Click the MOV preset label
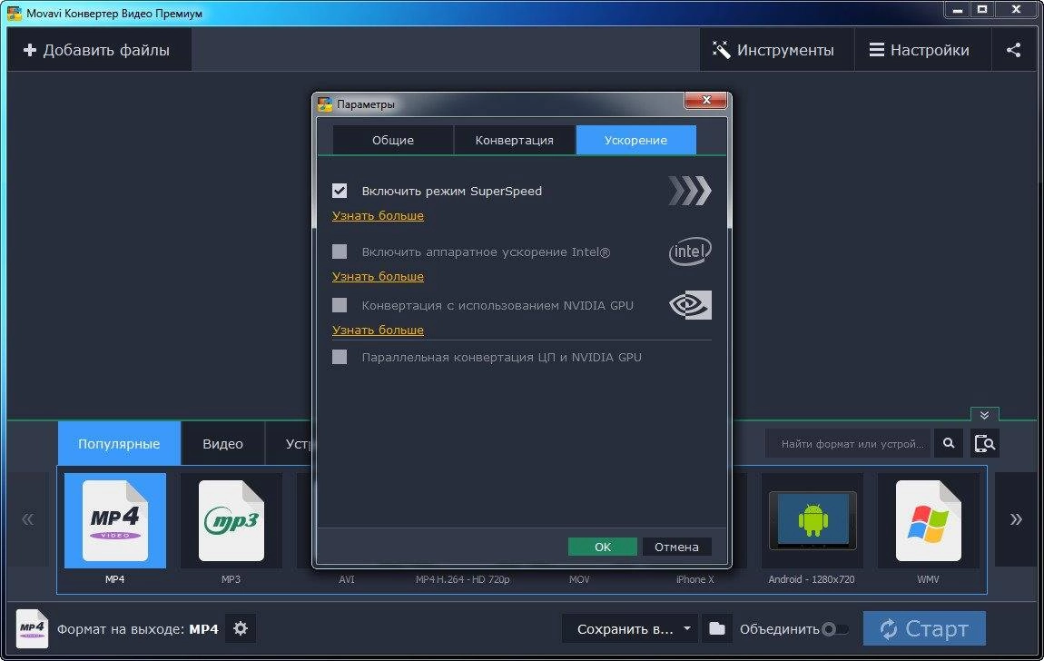 click(x=579, y=579)
